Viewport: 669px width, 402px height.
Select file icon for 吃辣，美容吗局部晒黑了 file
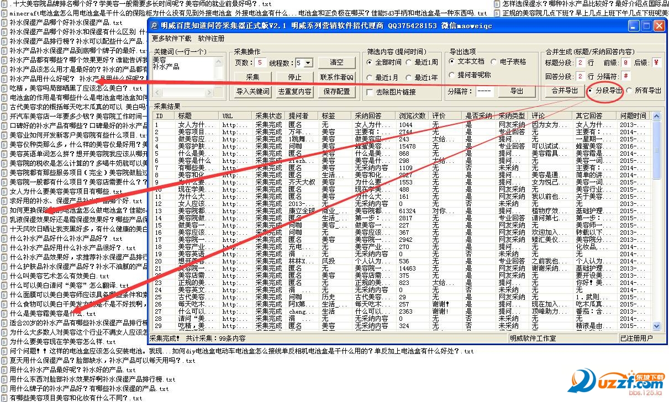tap(4, 88)
